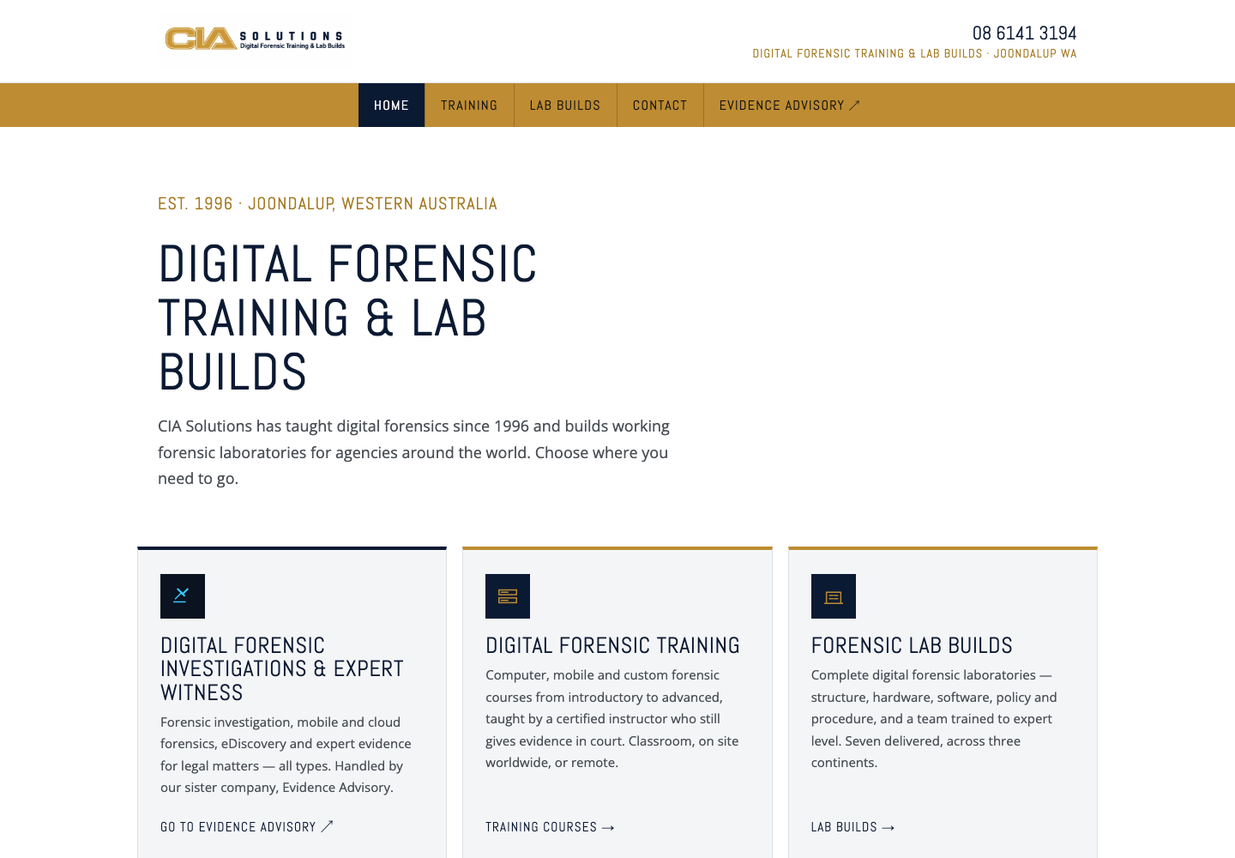1235x858 pixels.
Task: Click the Forensic Lab Builds card icon
Action: point(834,596)
